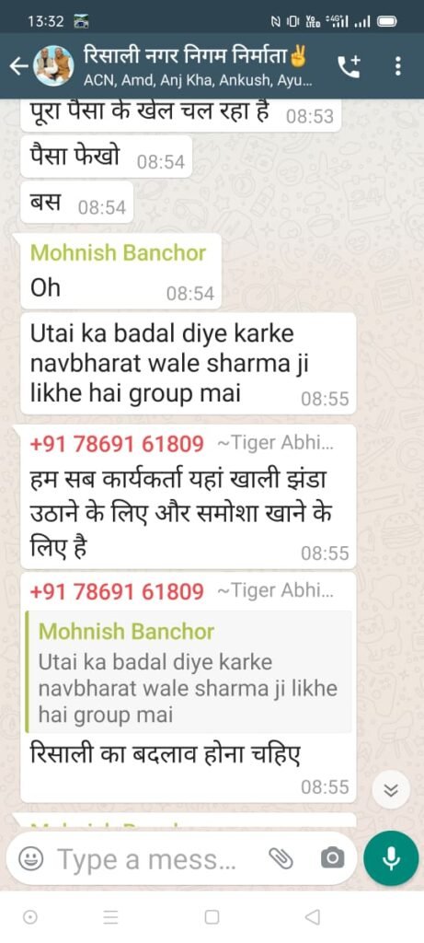The height and width of the screenshot is (943, 424).
Task: Open the camera from message bar
Action: click(333, 859)
